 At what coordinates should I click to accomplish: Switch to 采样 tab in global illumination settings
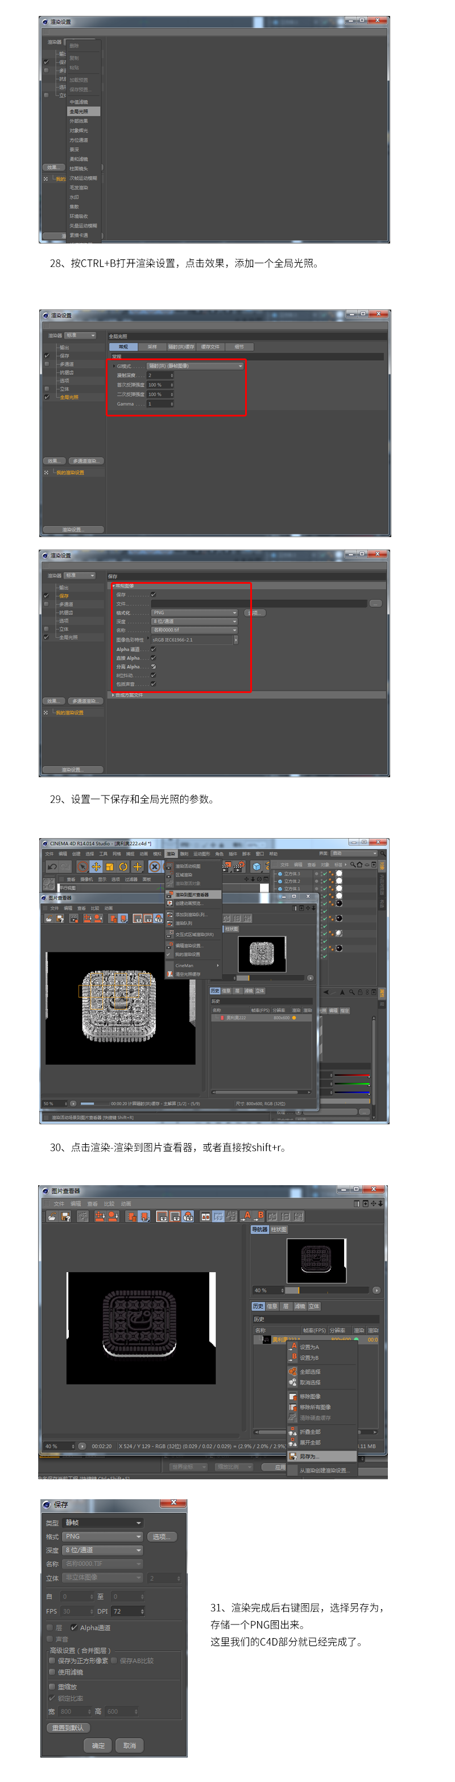(x=152, y=346)
